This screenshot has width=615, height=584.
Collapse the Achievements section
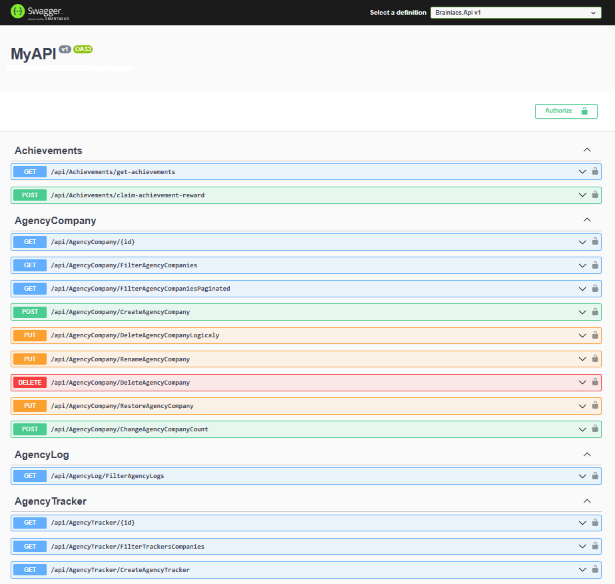tap(587, 150)
